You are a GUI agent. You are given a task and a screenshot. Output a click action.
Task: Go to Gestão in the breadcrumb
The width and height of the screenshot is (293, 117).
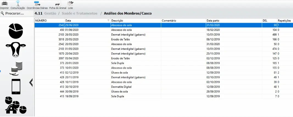[x=50, y=13]
